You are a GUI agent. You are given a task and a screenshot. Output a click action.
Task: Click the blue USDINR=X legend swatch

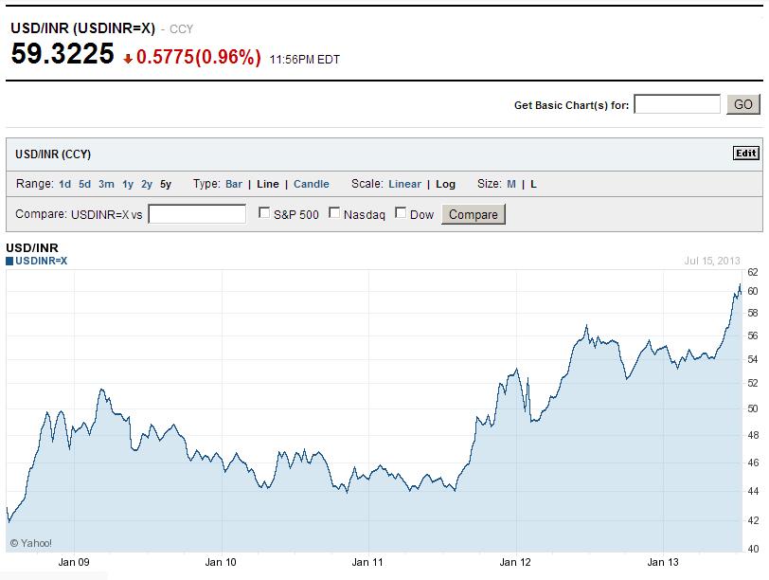(x=10, y=261)
